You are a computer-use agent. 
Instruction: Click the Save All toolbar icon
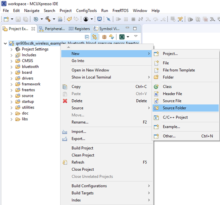26,19
